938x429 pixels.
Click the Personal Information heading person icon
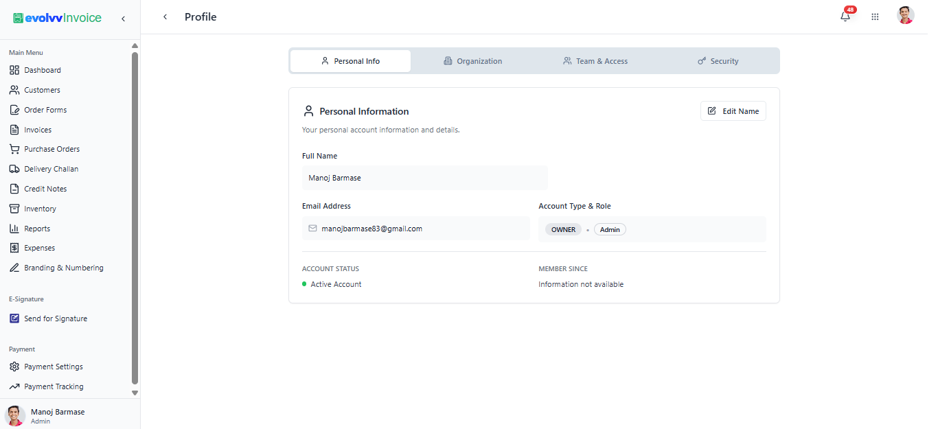pos(308,111)
